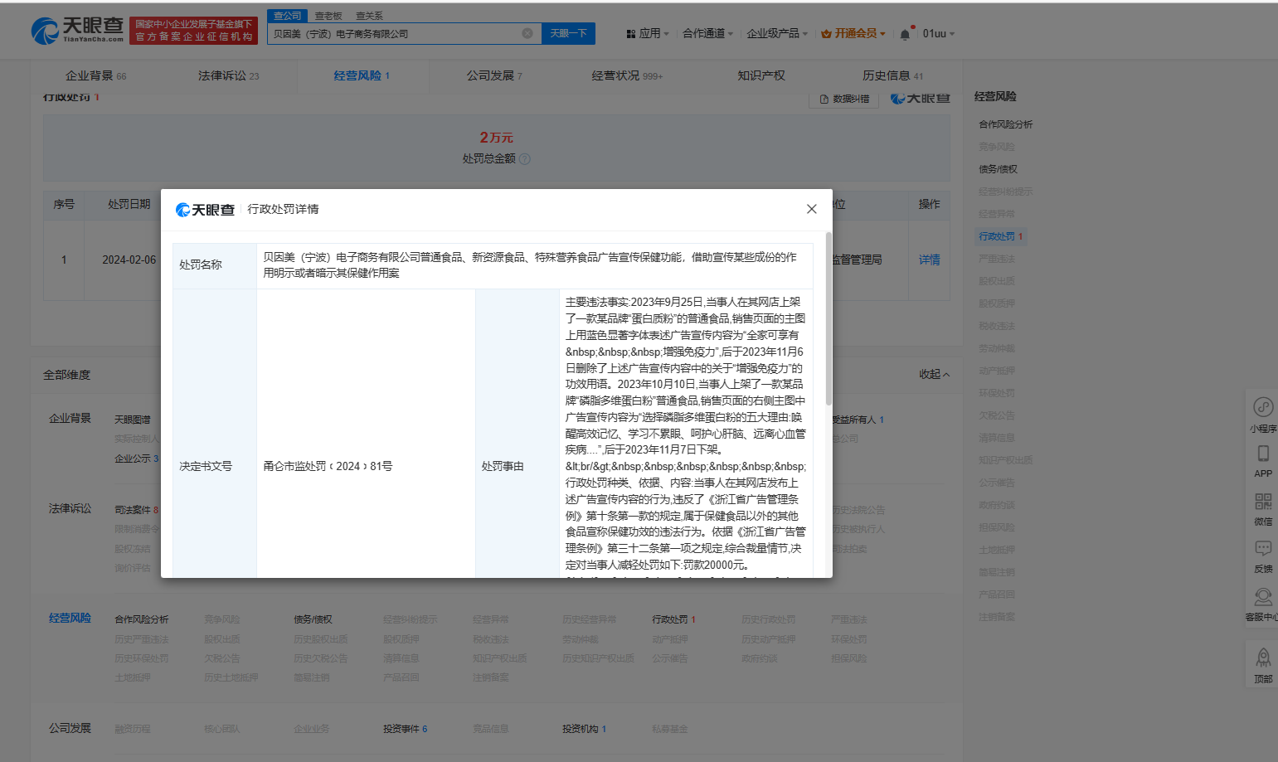Click the company name search input field
This screenshot has width=1278, height=762.
click(394, 34)
